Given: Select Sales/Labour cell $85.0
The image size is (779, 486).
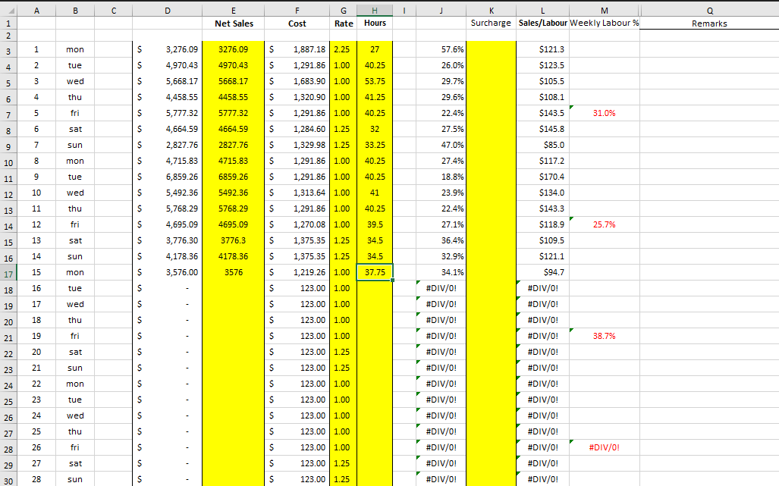Looking at the screenshot, I should (542, 145).
